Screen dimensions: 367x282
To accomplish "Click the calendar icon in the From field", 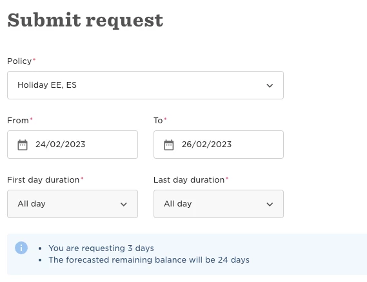I will [x=23, y=145].
